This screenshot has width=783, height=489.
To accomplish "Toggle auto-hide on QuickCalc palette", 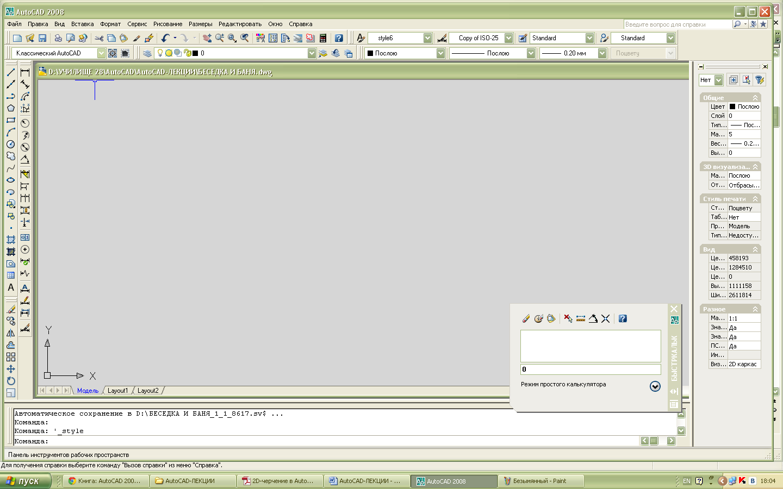I will click(674, 391).
